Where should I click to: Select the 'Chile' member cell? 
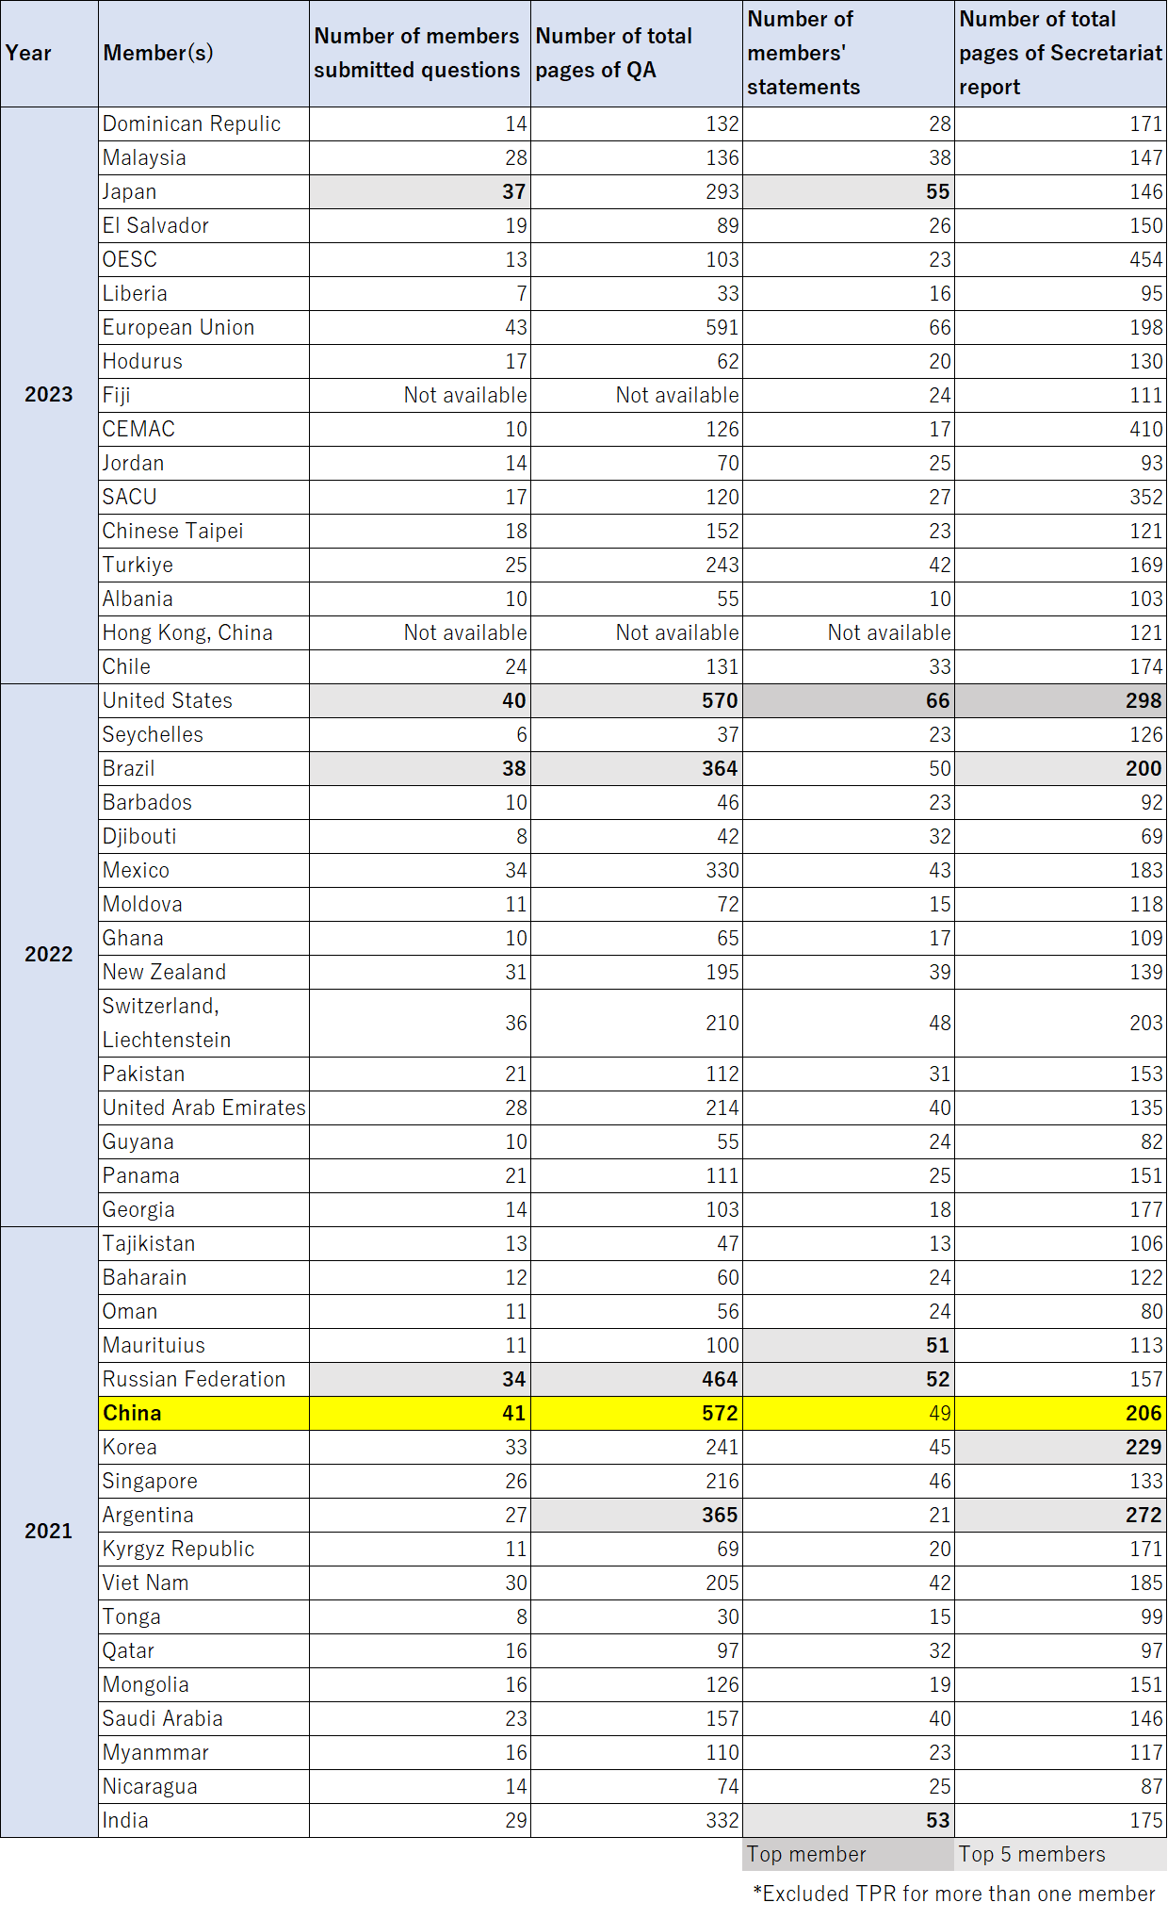[x=203, y=667]
